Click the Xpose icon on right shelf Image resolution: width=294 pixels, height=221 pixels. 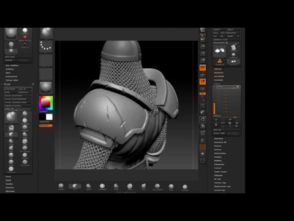coord(203,161)
